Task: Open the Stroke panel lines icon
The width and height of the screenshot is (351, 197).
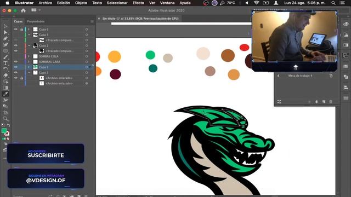Action: pos(346,98)
